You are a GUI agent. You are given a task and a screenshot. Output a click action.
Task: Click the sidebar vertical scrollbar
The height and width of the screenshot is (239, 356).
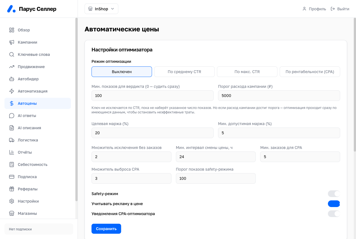(x=76, y=109)
